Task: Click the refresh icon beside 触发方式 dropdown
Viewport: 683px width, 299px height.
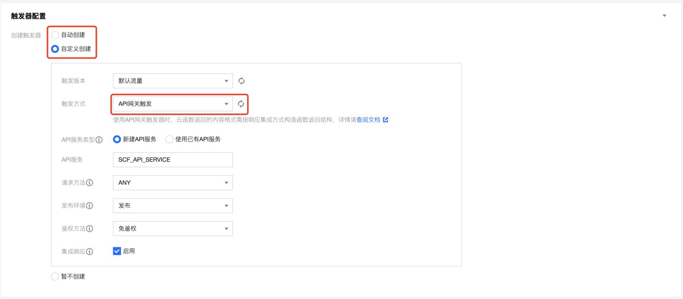Action: (242, 103)
